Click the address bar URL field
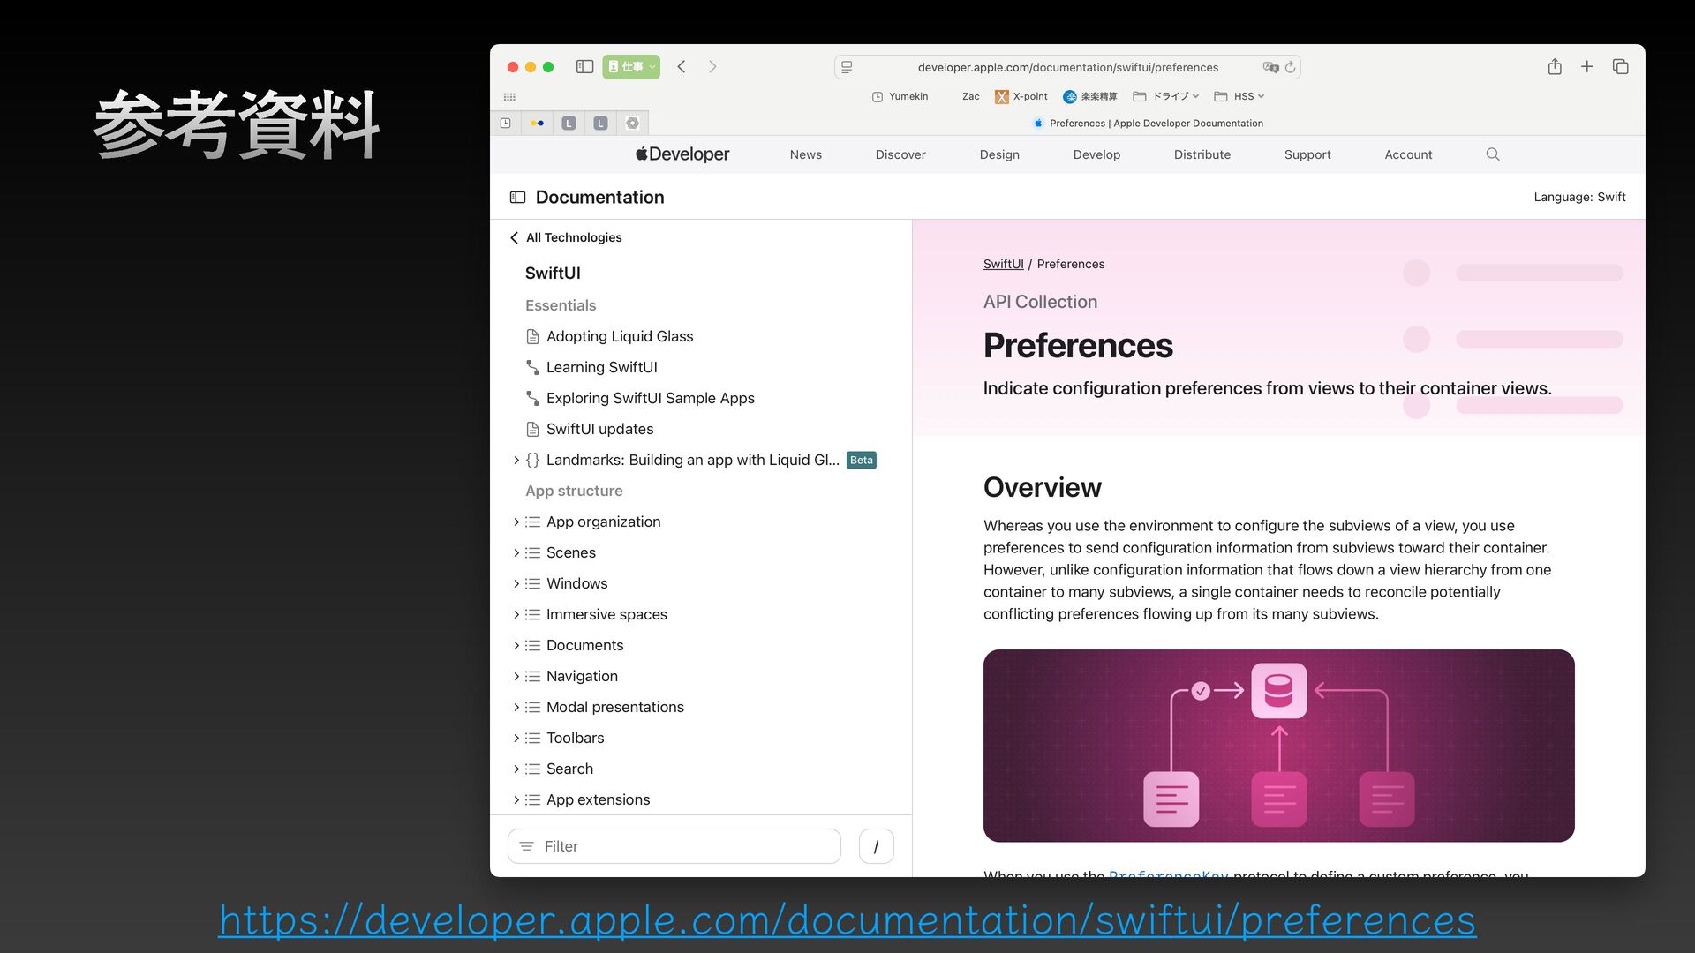The height and width of the screenshot is (953, 1695). click(x=1067, y=67)
